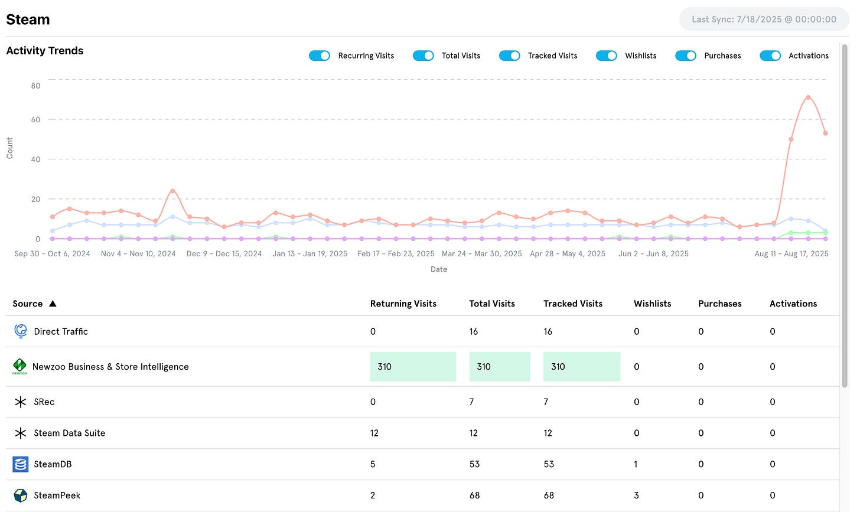This screenshot has width=860, height=512.
Task: Click the Aug 11 - Aug 17, 2025 label
Action: (791, 253)
